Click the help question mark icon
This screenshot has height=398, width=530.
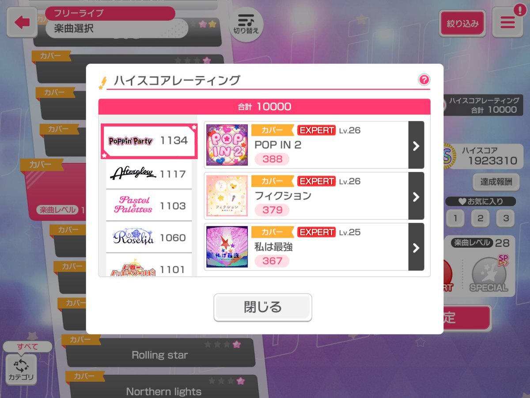(x=424, y=80)
